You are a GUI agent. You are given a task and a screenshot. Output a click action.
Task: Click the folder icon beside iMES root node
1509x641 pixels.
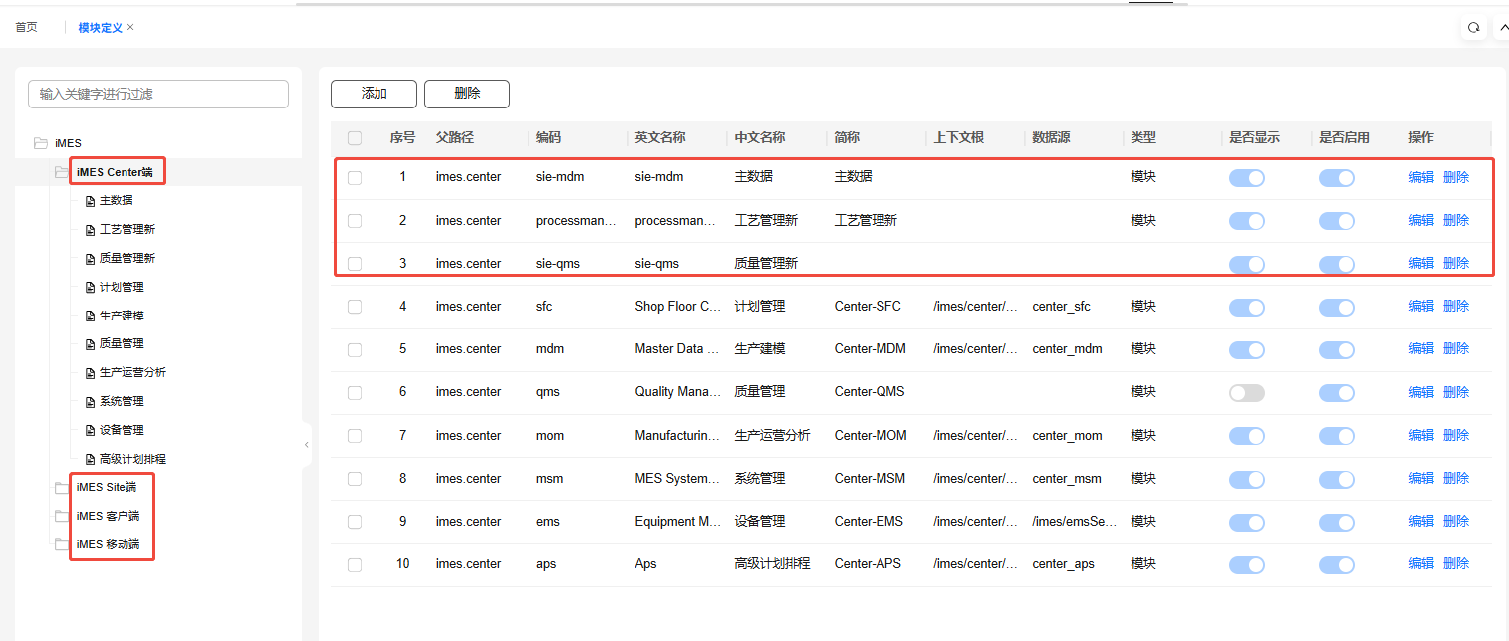(41, 143)
